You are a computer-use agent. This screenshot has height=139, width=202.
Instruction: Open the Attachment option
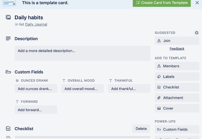[177, 98]
